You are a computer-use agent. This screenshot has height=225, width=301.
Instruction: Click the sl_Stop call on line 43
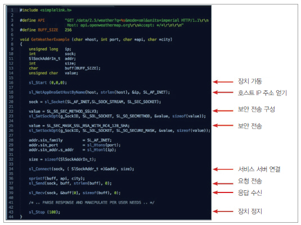coord(37,212)
